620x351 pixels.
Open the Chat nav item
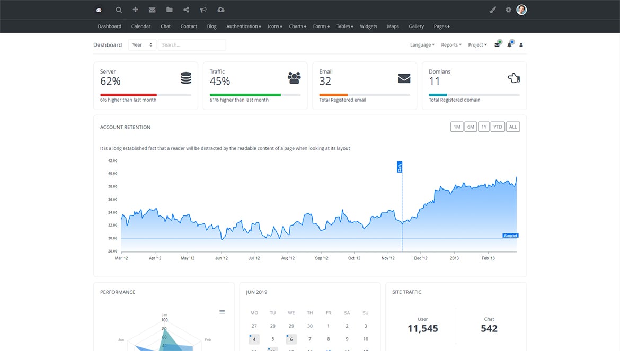[x=166, y=26]
